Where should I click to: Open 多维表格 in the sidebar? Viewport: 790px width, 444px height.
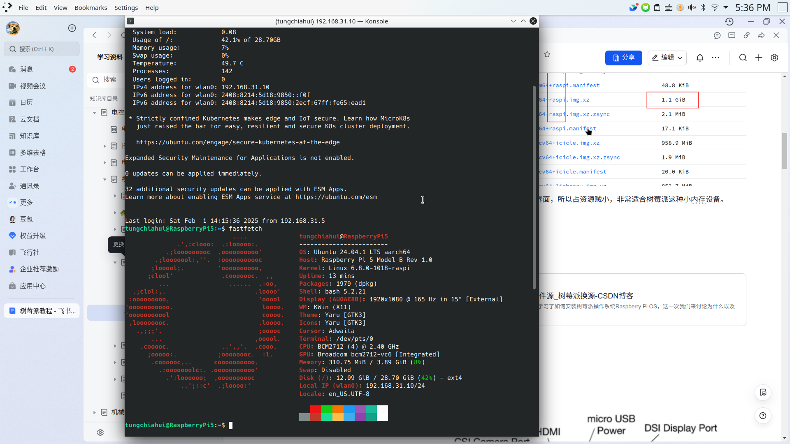pos(42,153)
